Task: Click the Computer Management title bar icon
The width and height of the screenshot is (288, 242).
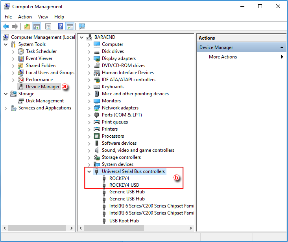Action: 7,6
